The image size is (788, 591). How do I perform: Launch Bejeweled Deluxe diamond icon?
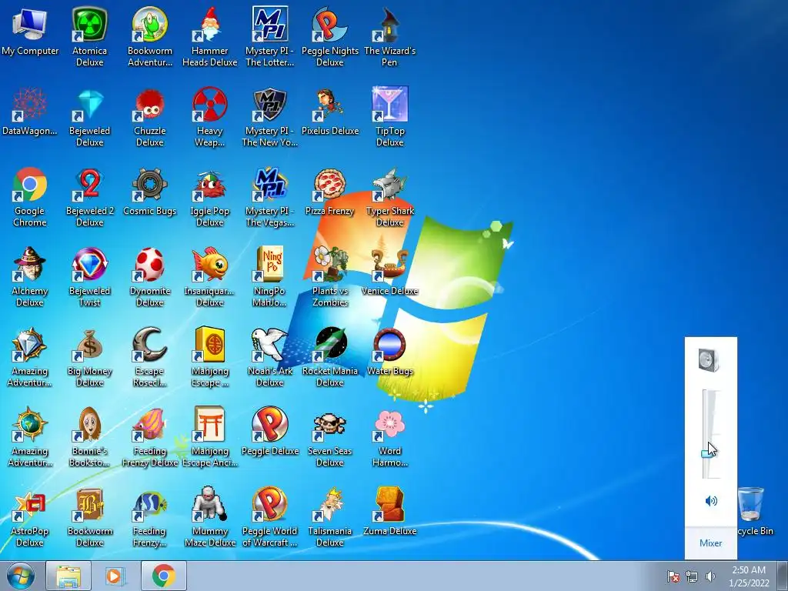pyautogui.click(x=89, y=117)
